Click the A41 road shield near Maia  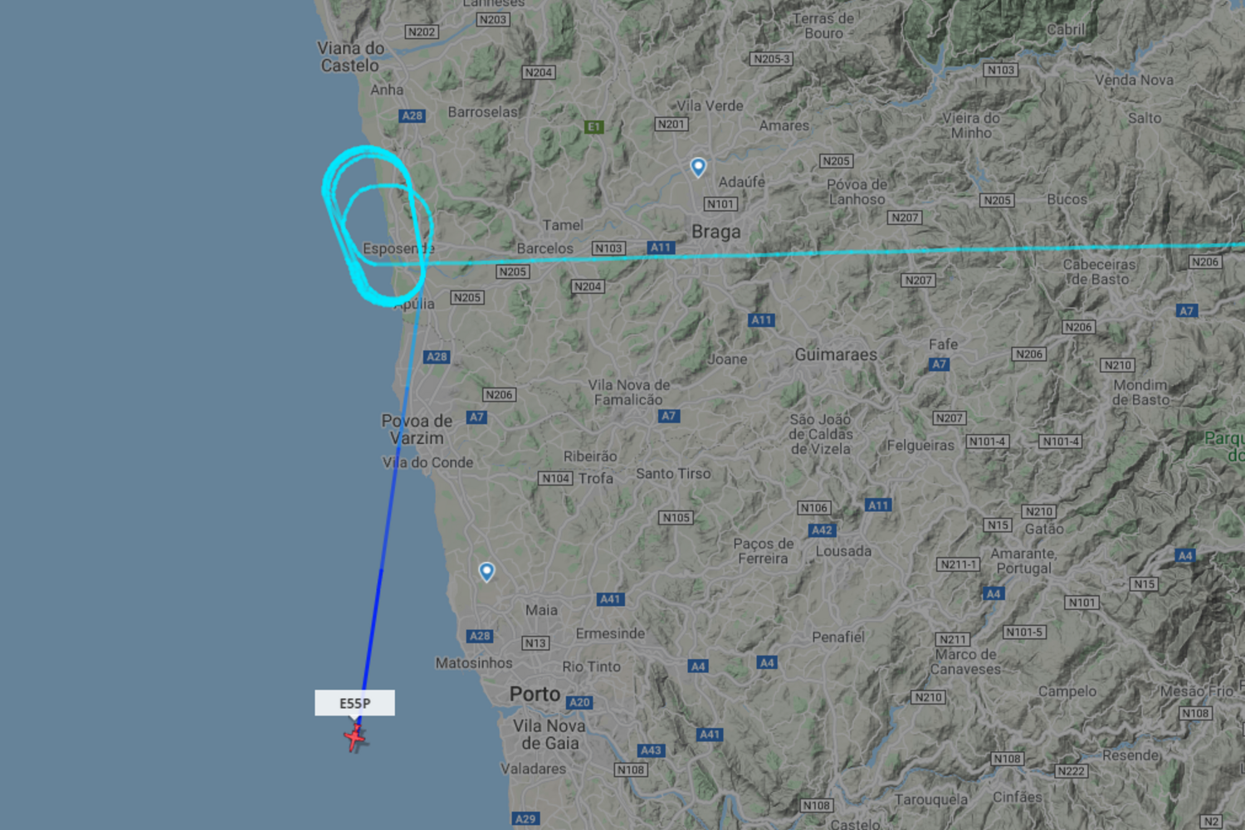[610, 599]
